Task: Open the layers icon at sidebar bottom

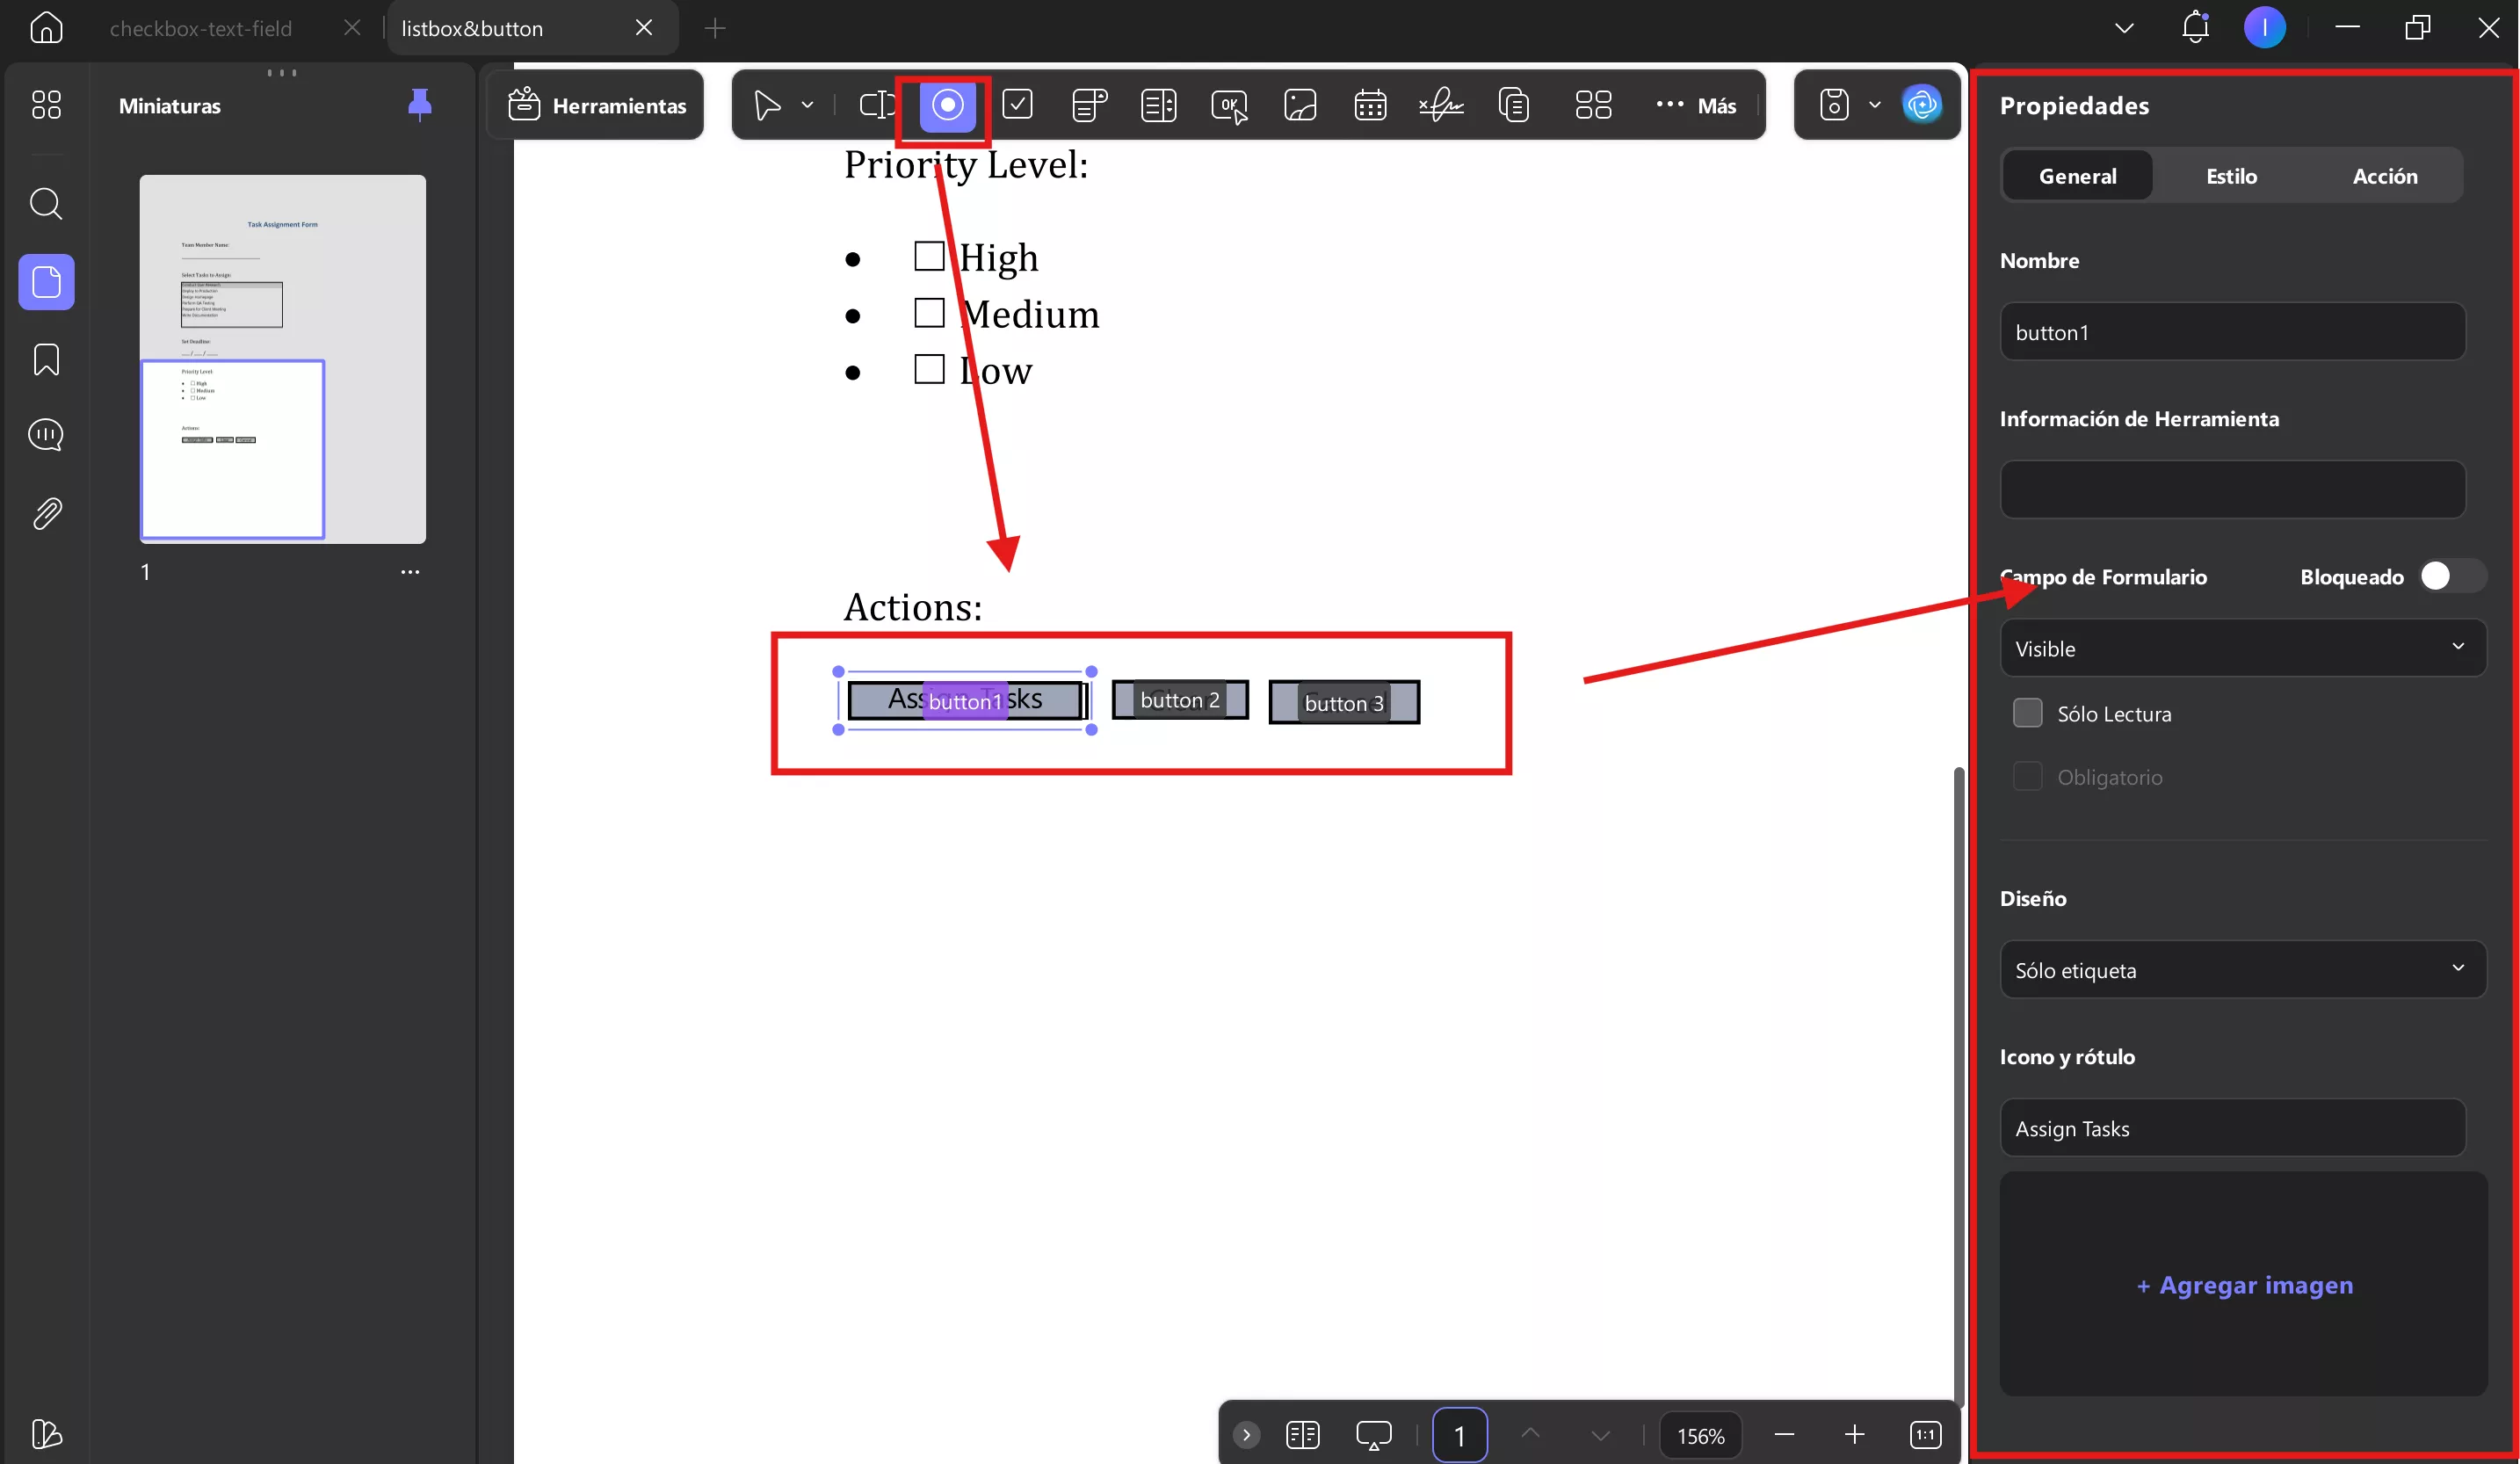Action: (x=46, y=1434)
